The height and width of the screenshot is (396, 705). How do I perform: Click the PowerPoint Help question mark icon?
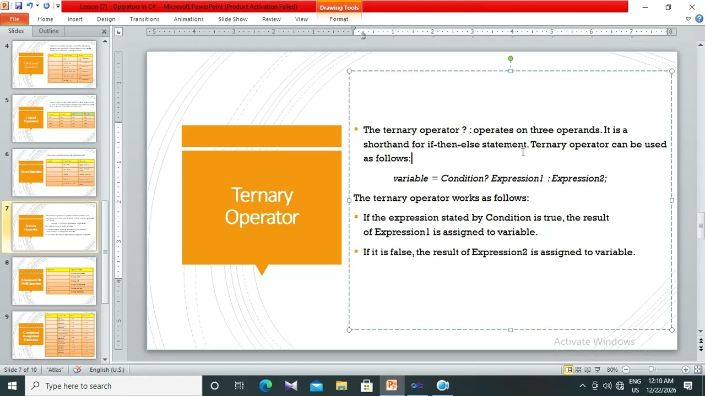point(699,19)
